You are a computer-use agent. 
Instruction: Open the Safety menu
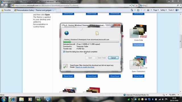[x=164, y=10]
